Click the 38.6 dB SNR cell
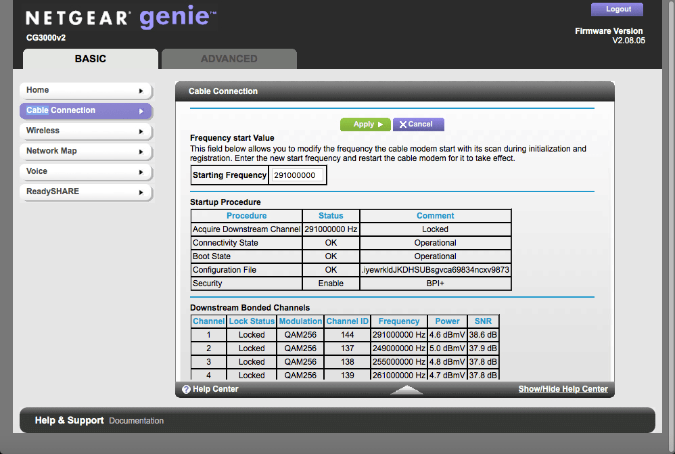 click(x=483, y=335)
